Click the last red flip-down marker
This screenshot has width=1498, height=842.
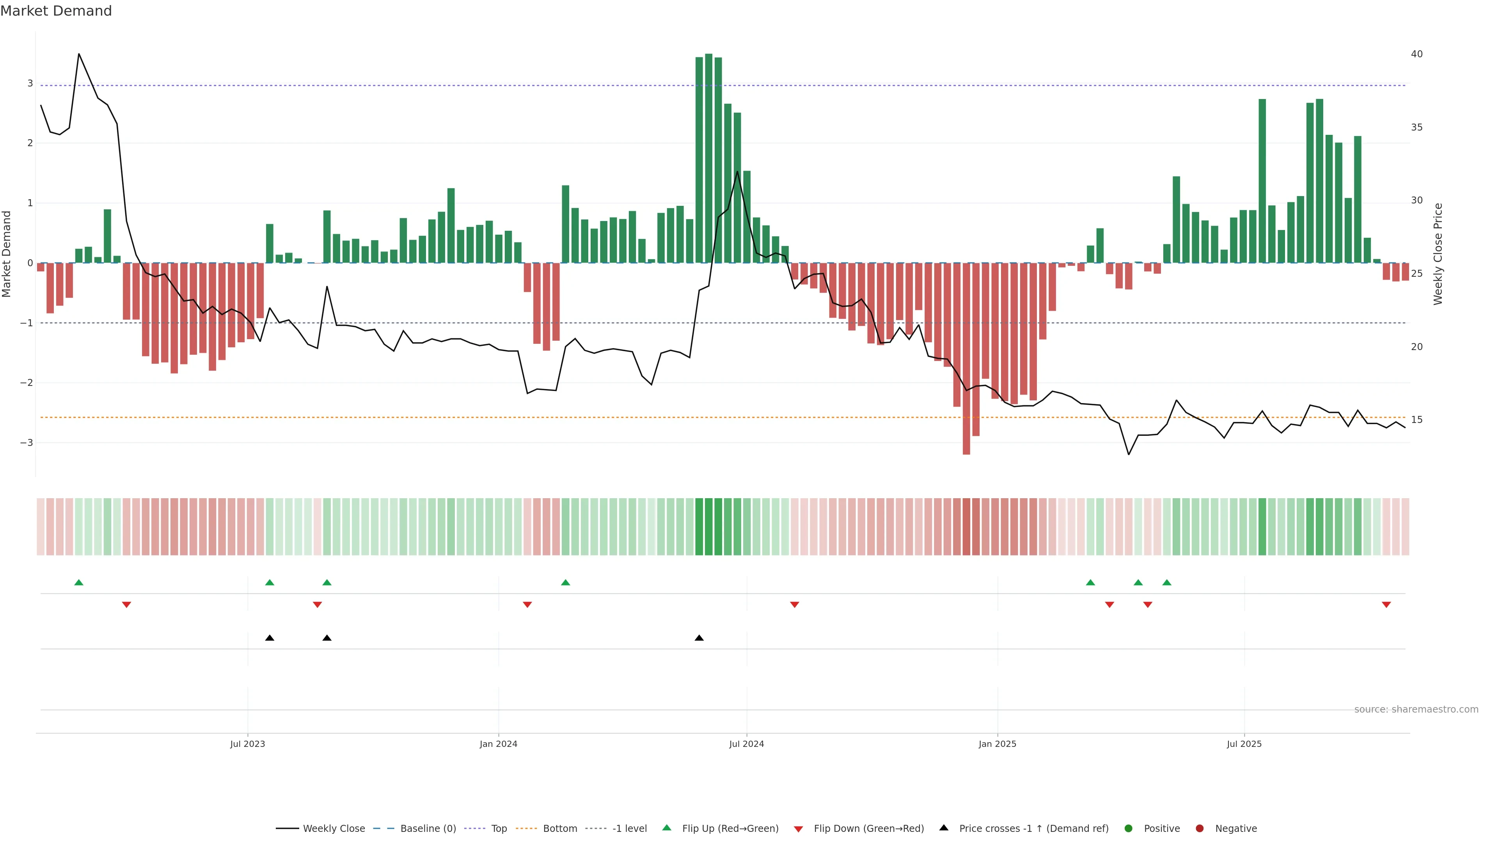(1386, 605)
